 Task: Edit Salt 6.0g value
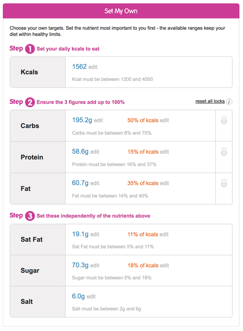pyautogui.click(x=91, y=297)
